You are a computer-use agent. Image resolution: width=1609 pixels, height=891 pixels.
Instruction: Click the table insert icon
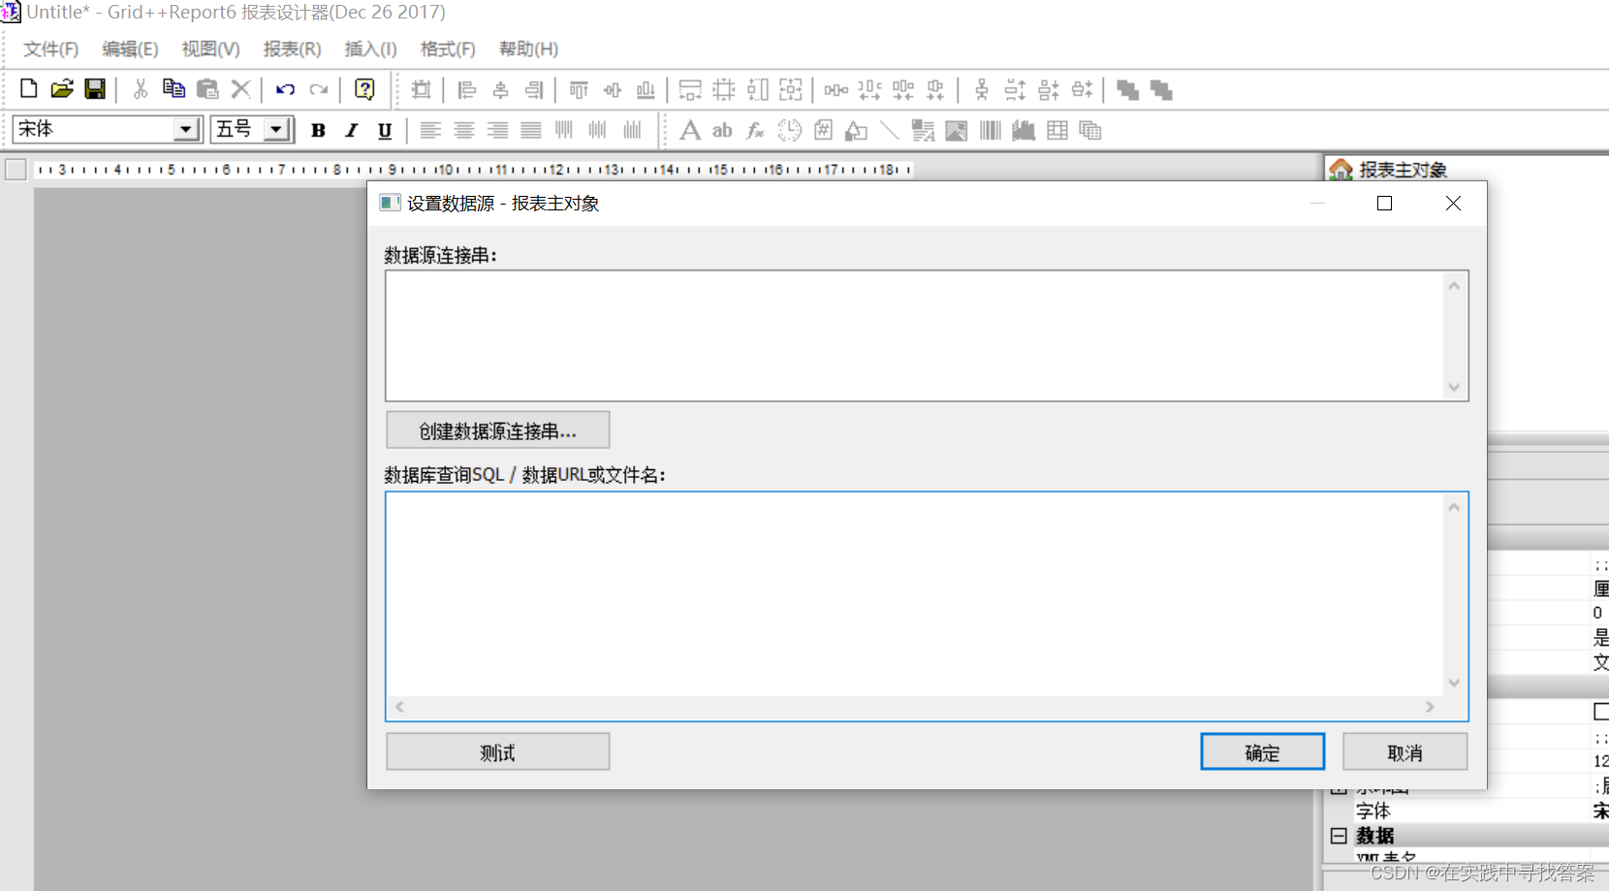click(x=1057, y=130)
